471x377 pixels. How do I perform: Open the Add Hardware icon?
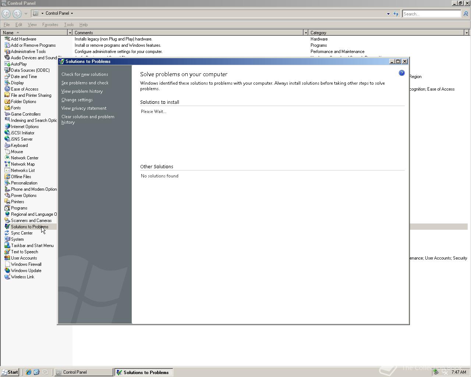click(7, 39)
